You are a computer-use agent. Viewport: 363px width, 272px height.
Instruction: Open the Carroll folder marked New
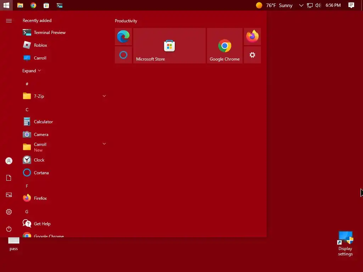pos(65,147)
